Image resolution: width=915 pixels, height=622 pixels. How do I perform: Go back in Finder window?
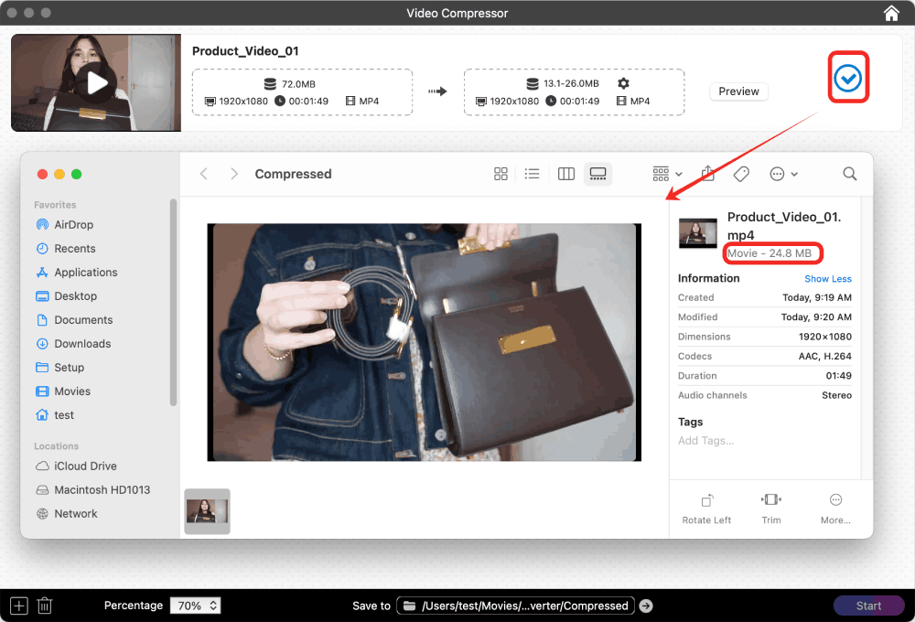pos(204,174)
